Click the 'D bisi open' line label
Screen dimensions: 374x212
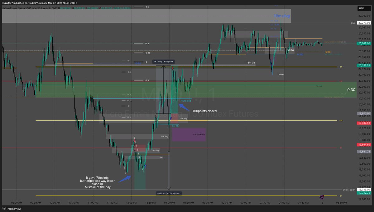click(348, 190)
